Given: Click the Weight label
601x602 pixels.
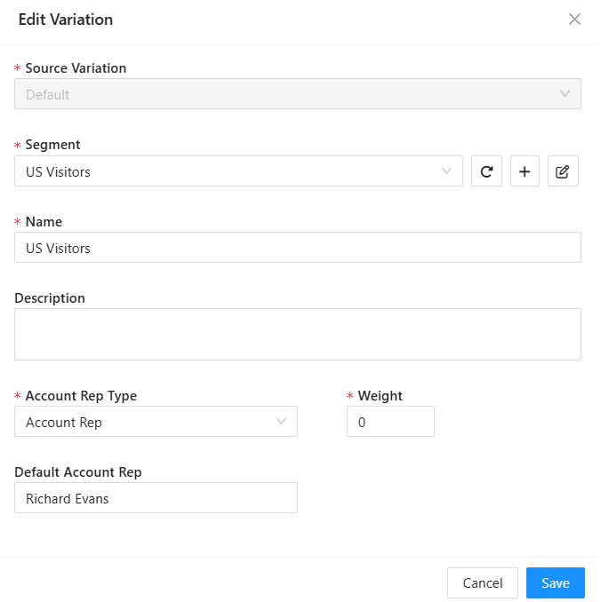Looking at the screenshot, I should pyautogui.click(x=380, y=396).
